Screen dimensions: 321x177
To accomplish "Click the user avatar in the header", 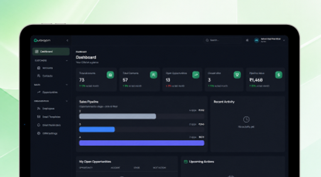I will pos(257,40).
